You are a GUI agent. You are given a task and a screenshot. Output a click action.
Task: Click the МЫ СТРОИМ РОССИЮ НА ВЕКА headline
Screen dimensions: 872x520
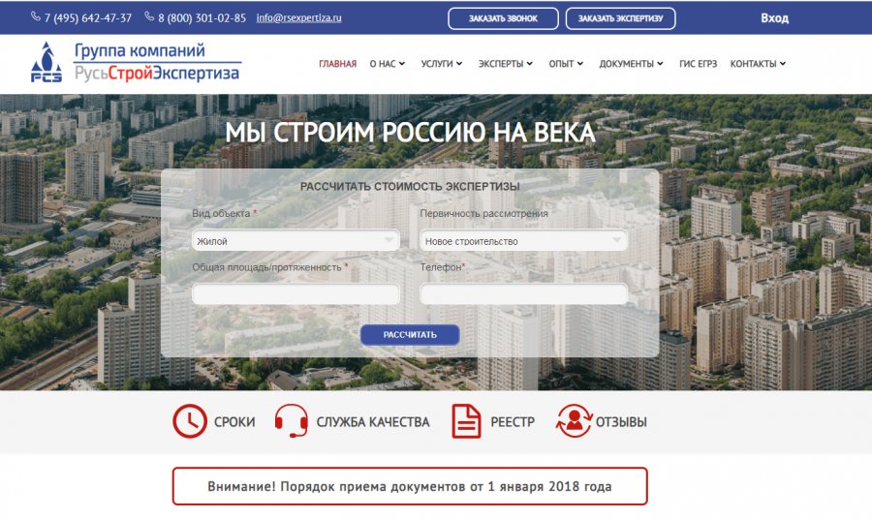coord(410,133)
